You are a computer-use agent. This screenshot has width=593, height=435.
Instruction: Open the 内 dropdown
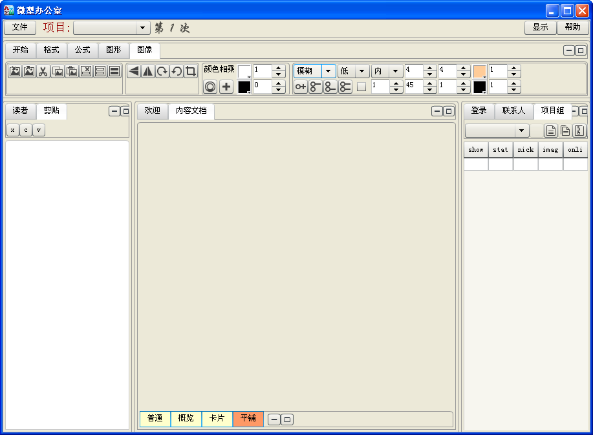click(x=395, y=71)
